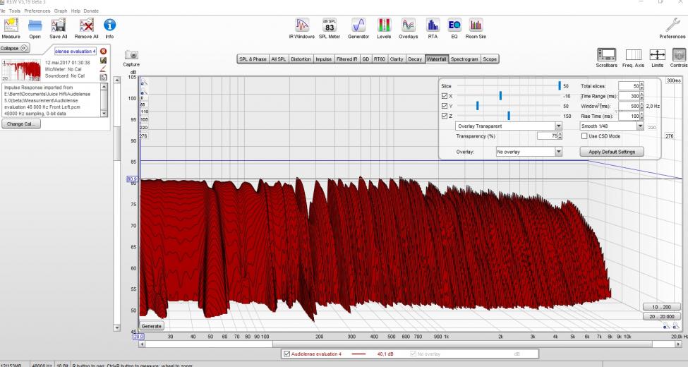Viewport: 688px width, 367px height.
Task: Open the Graph menu
Action: pos(61,11)
